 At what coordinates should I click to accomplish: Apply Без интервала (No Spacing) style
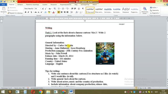click(x=99, y=10)
